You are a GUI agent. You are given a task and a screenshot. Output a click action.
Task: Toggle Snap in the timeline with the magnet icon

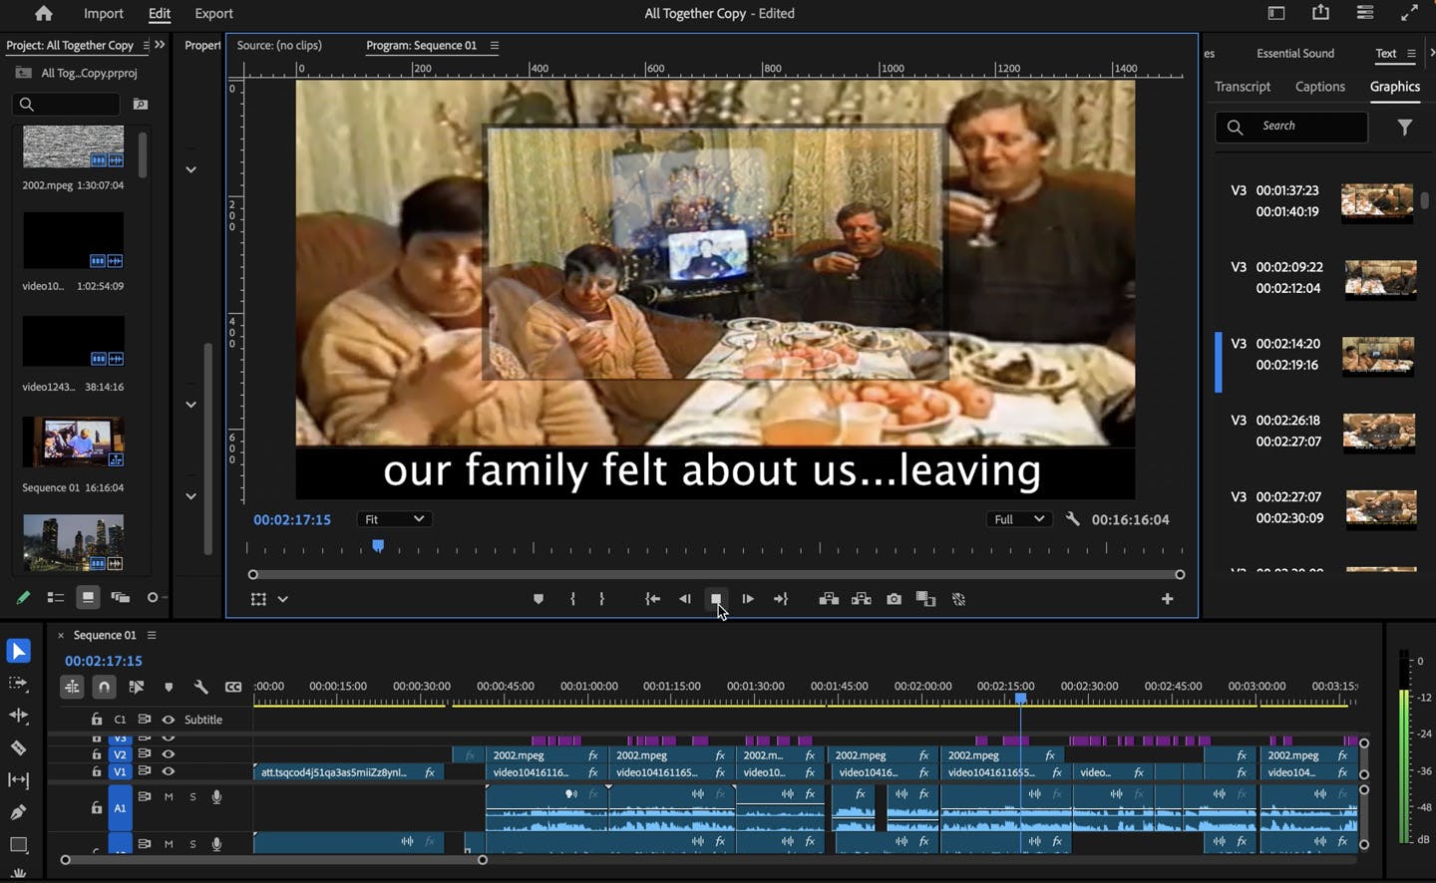pyautogui.click(x=103, y=686)
